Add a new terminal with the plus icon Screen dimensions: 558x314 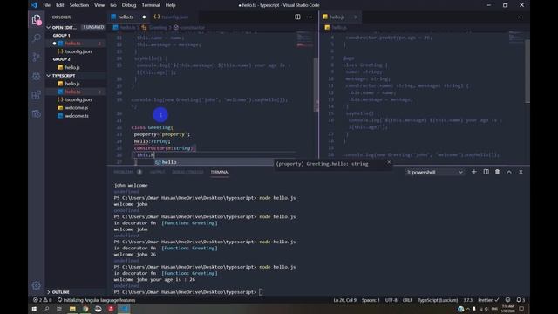coord(473,172)
